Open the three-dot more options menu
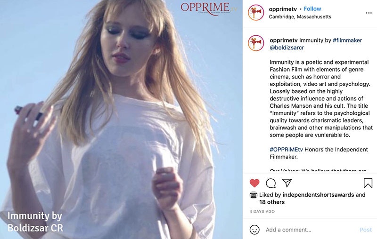 (369, 13)
